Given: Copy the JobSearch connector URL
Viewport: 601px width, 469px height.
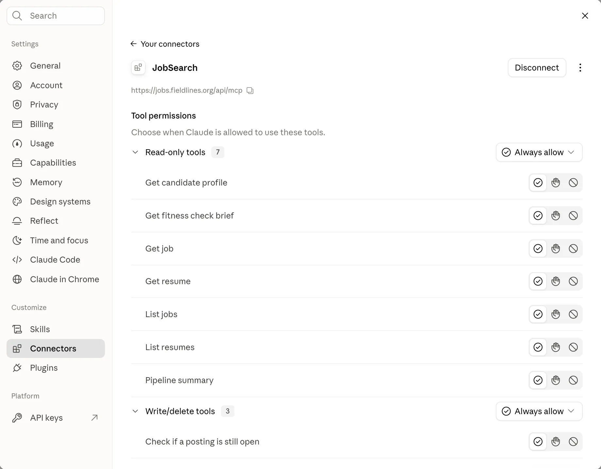Looking at the screenshot, I should coord(250,90).
